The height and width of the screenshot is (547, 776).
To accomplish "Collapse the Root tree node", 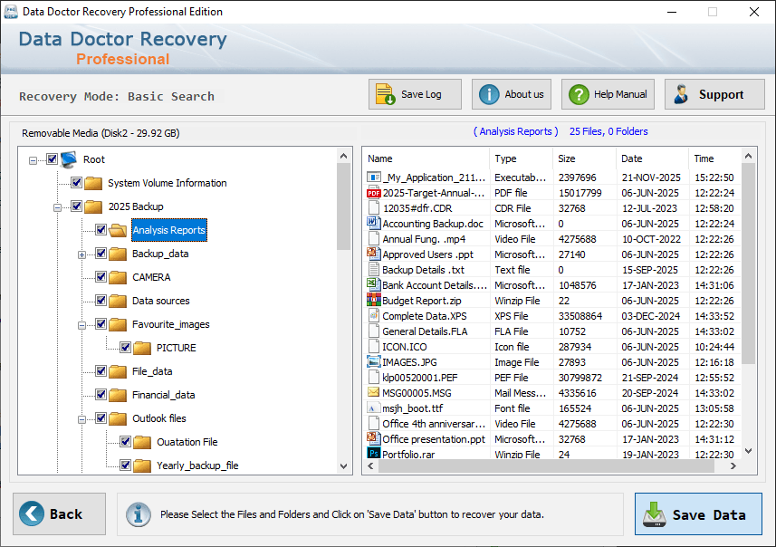I will pyautogui.click(x=33, y=160).
